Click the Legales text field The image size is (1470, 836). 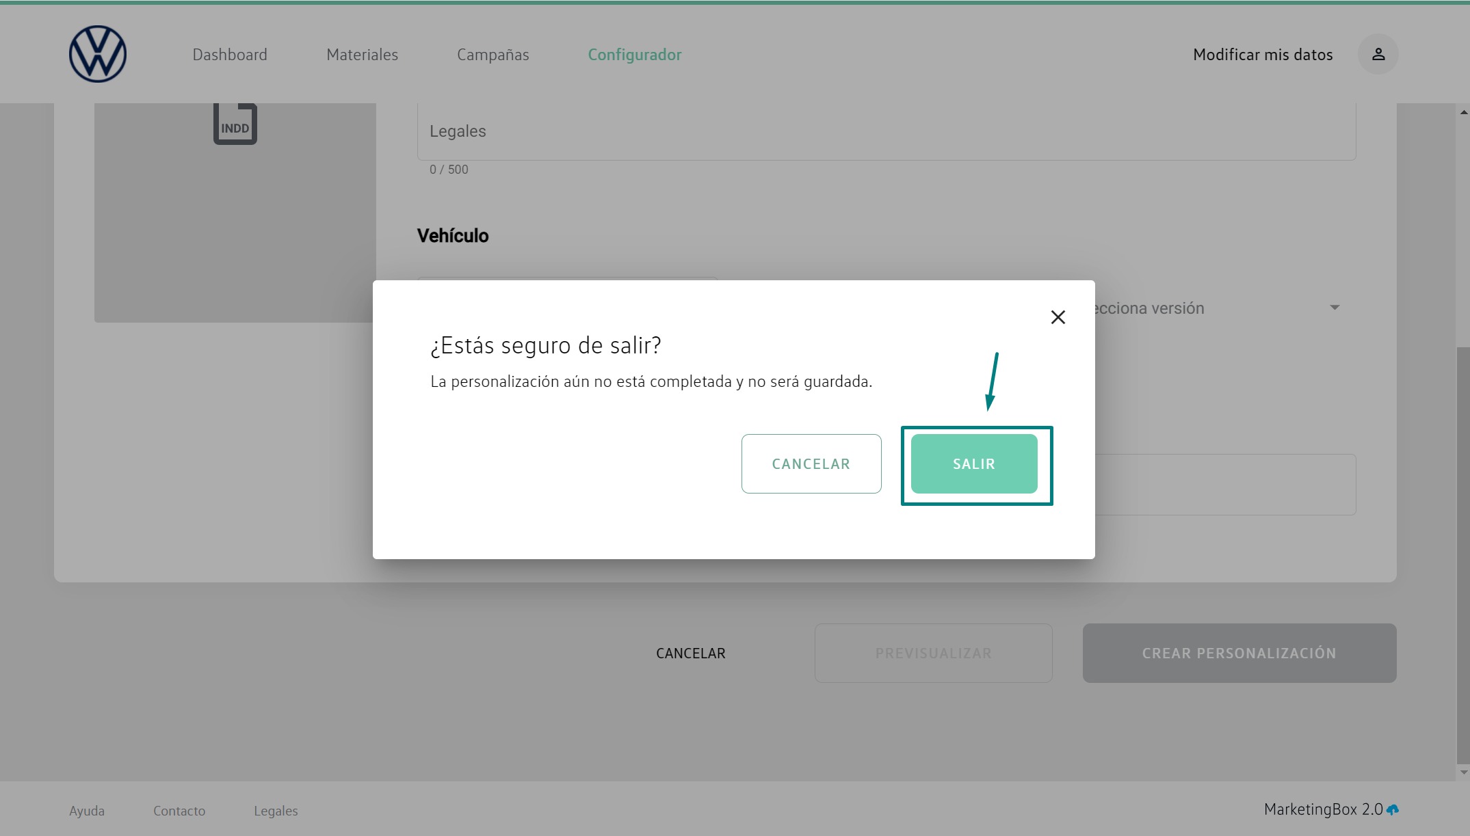coord(886,131)
